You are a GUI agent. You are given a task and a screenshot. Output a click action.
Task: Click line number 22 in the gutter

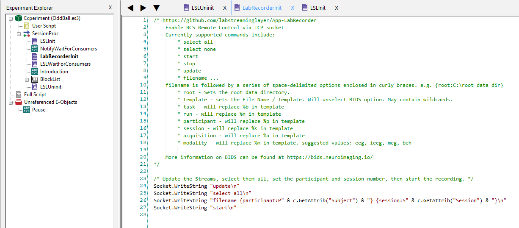144,172
